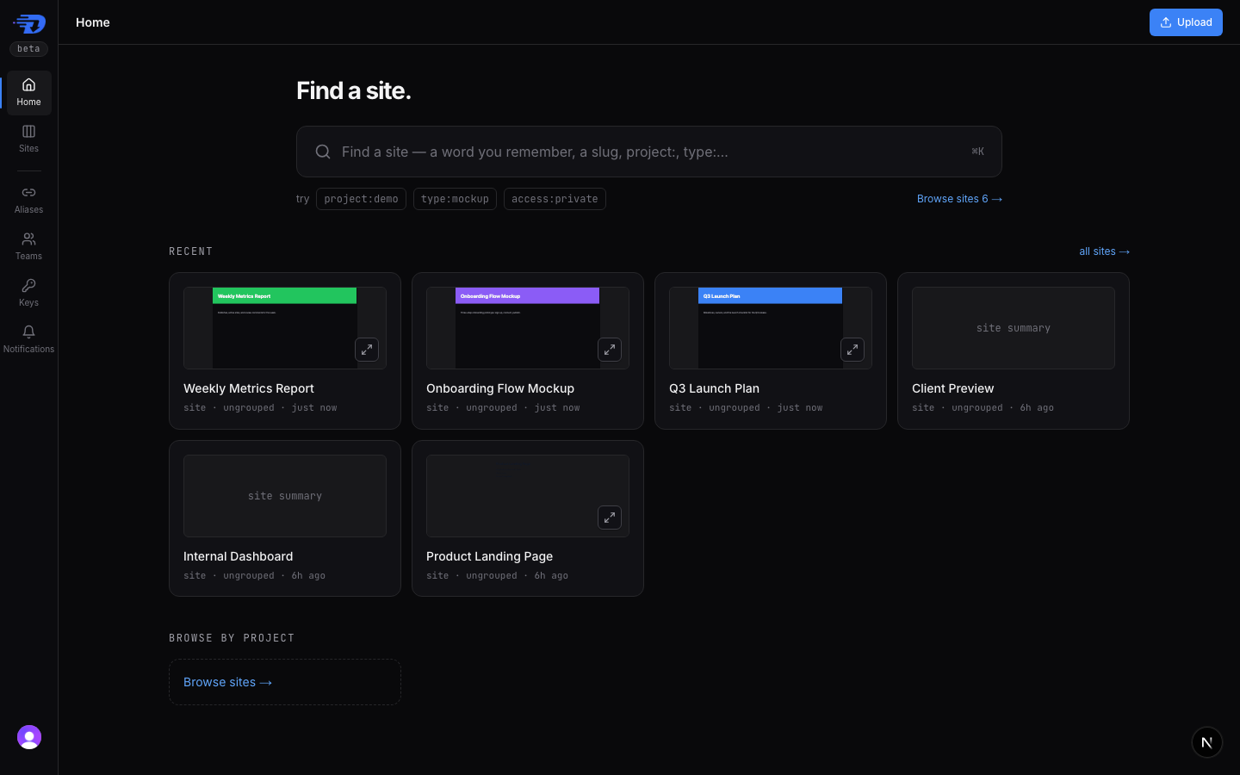Select the Product Landing Page title
Viewport: 1240px width, 775px height.
[x=489, y=556]
